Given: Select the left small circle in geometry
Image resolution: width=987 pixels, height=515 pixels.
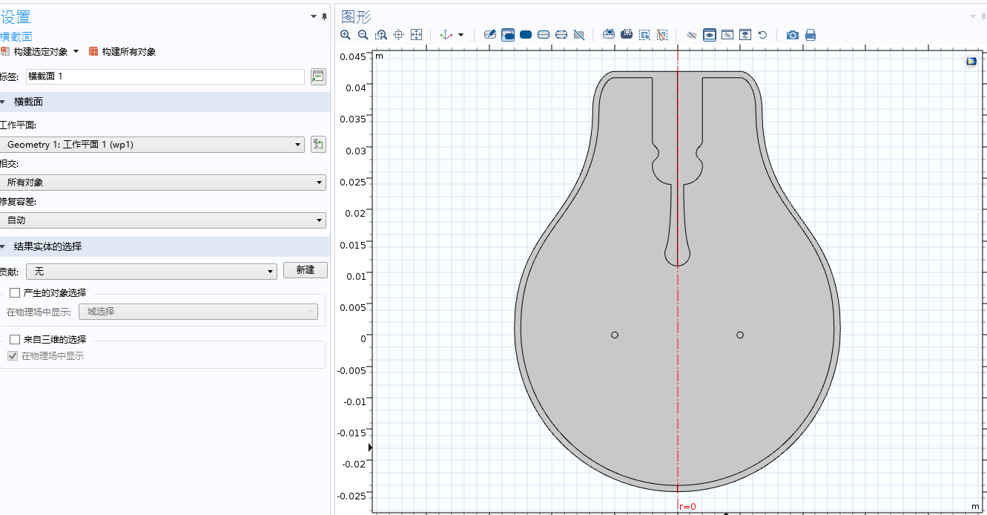Looking at the screenshot, I should point(615,335).
